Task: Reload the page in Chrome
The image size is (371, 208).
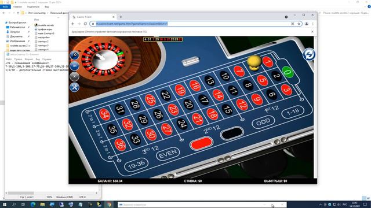Action: tap(85, 24)
